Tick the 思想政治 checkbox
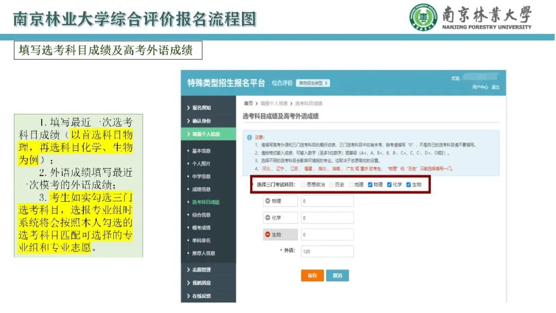The image size is (556, 313). click(303, 185)
